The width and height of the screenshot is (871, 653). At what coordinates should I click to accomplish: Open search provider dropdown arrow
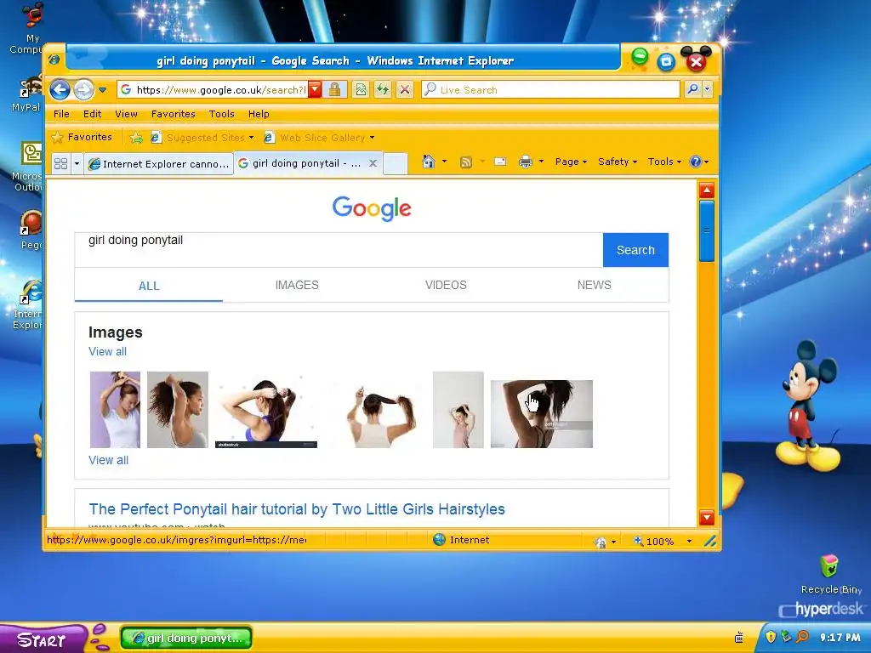click(707, 88)
